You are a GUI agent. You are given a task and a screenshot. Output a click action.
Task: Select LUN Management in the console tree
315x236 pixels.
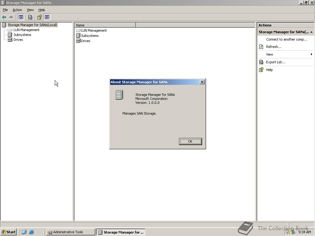(x=26, y=30)
